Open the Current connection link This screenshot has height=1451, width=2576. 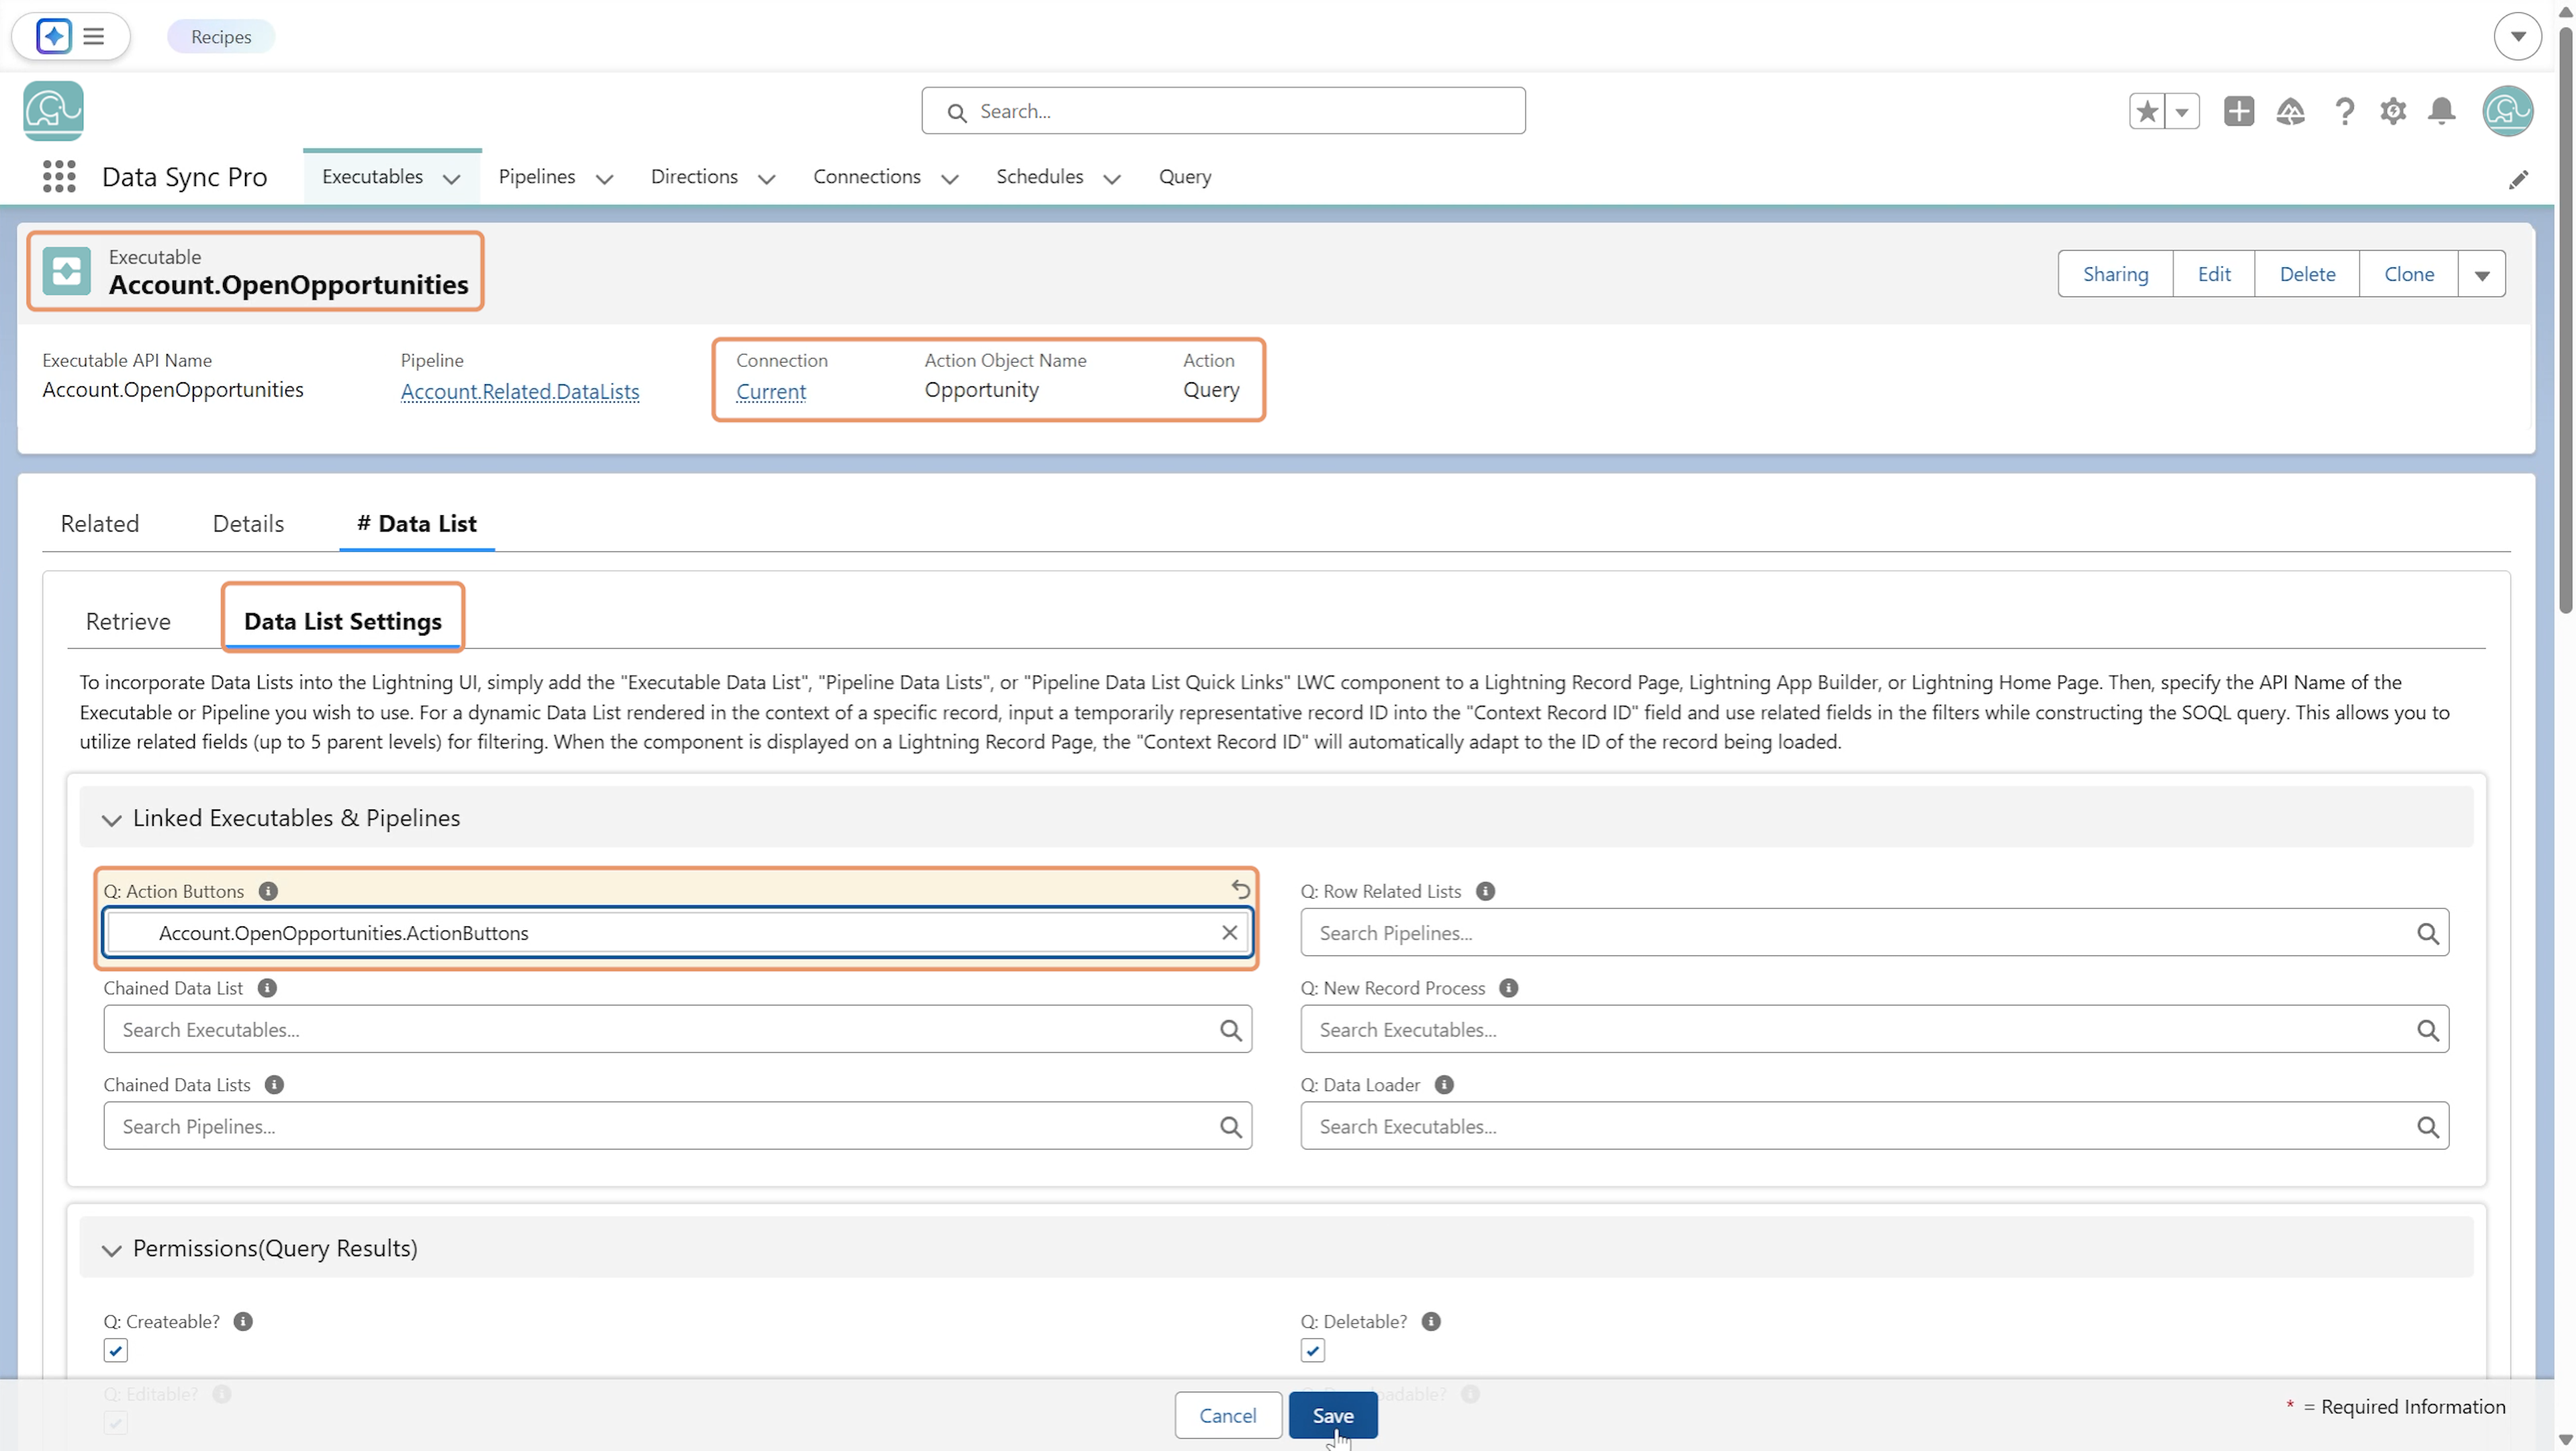pos(770,391)
